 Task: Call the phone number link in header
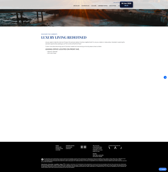(x=117, y=2)
